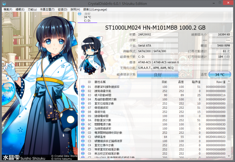Click the status orb for attribute C6
The image size is (235, 162).
tap(83, 154)
